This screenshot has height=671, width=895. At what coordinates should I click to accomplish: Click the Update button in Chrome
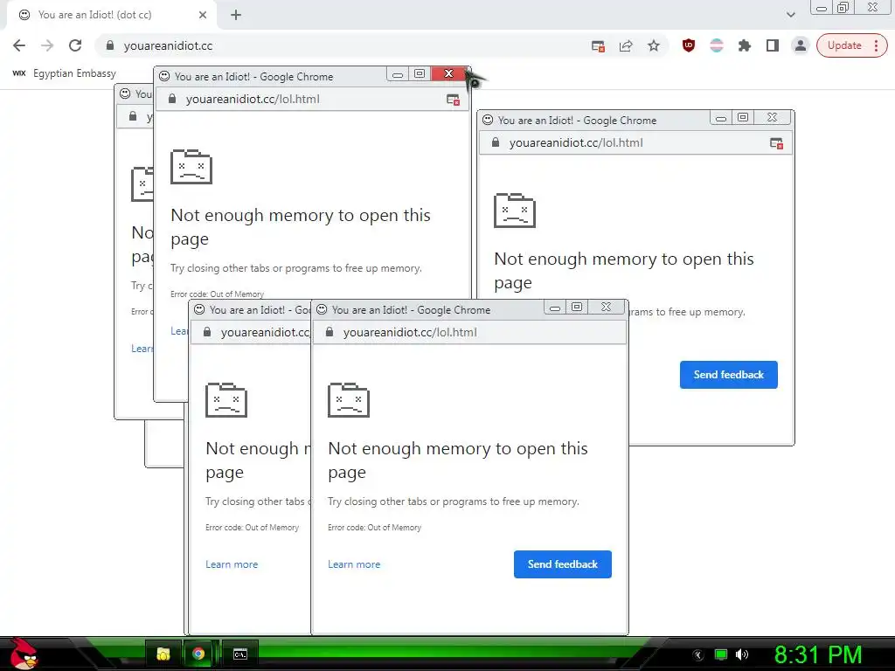851,45
